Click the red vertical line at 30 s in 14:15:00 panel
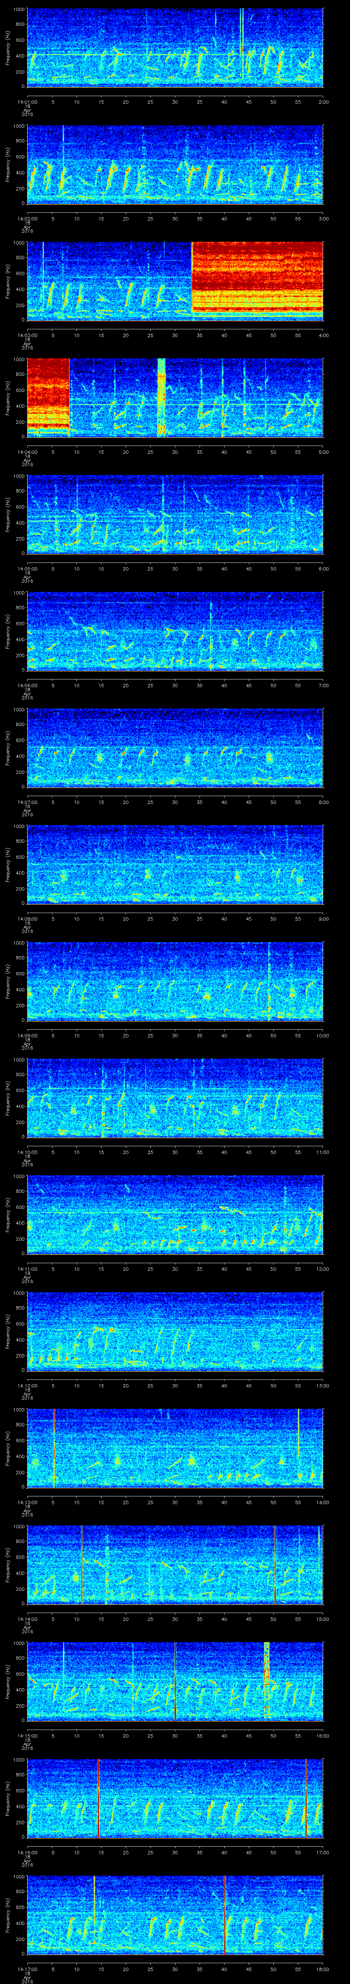This screenshot has height=1984, width=350. [x=175, y=1681]
